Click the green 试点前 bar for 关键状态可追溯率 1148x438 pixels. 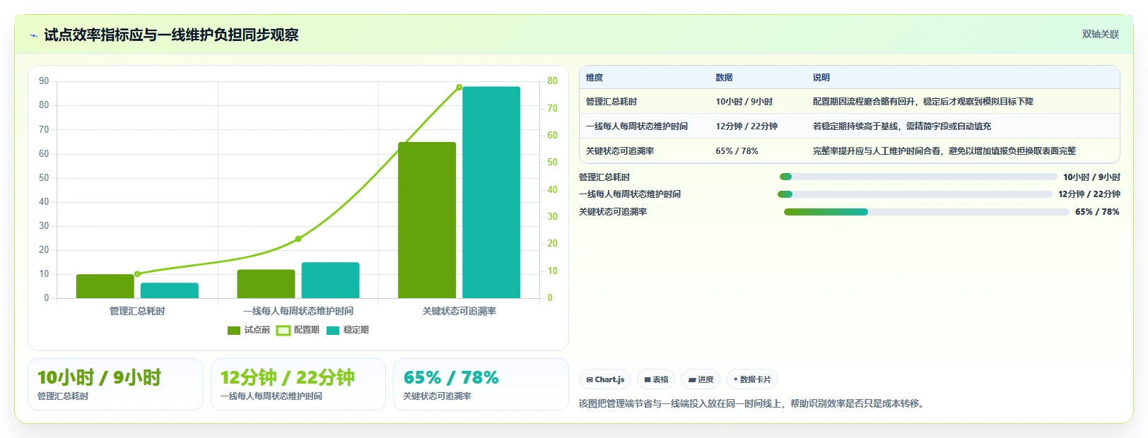(x=427, y=220)
